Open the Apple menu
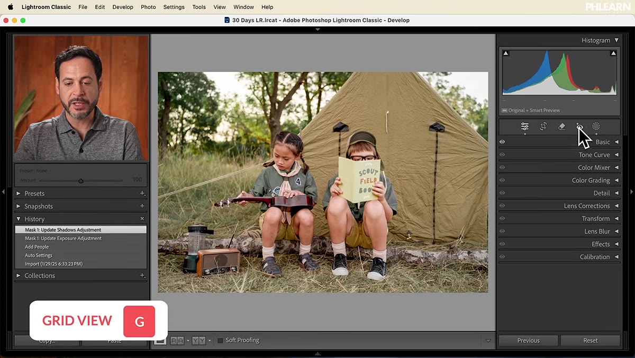This screenshot has height=358, width=635. point(11,7)
